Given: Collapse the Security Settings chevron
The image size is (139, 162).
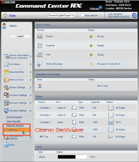Looking at the screenshot, I should pyautogui.click(x=30, y=111).
